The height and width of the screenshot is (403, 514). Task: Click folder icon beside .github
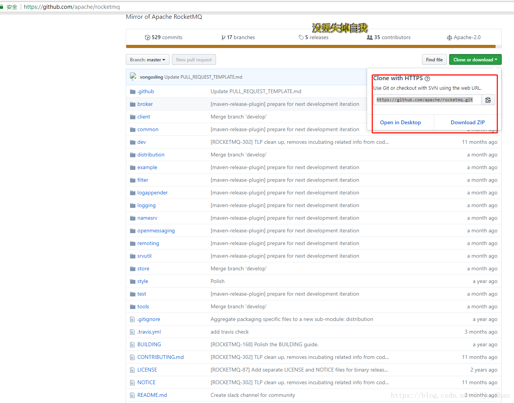coord(133,92)
